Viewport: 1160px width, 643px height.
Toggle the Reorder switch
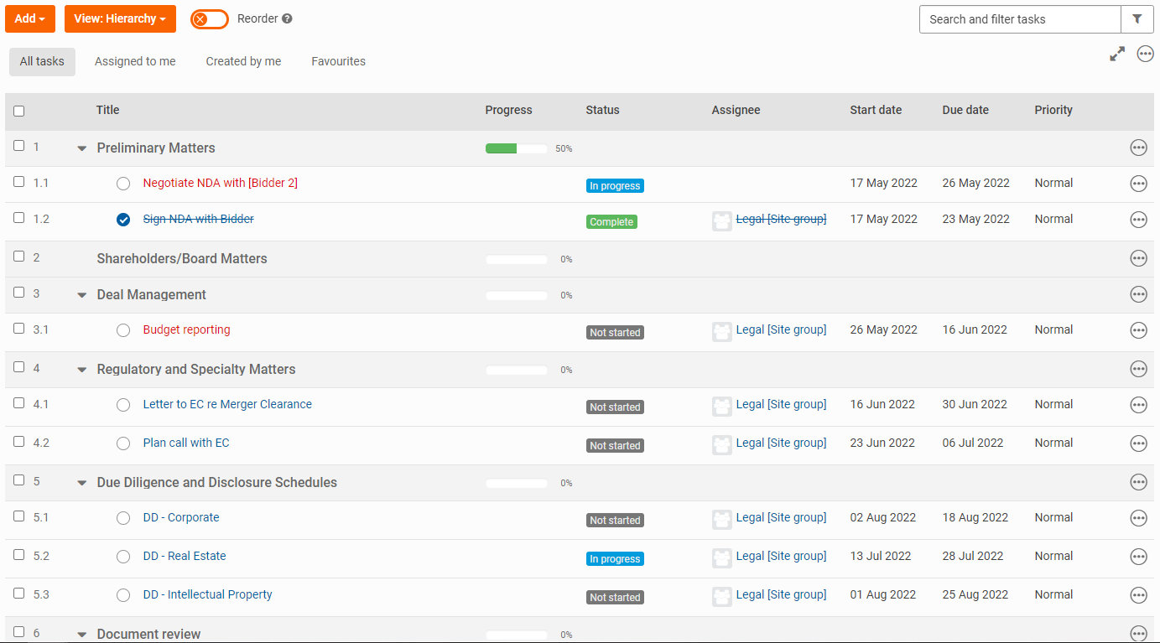point(210,18)
